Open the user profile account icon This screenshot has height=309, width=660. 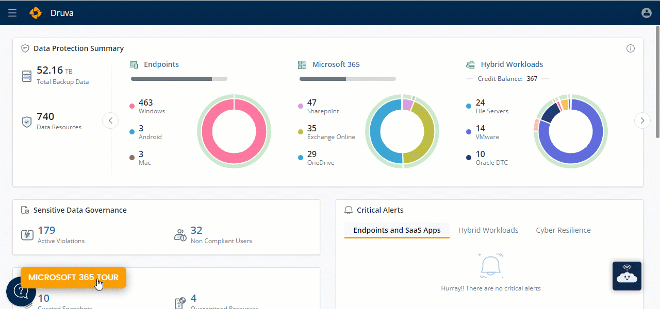coord(646,13)
